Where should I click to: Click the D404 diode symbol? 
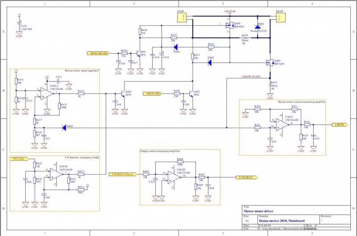[x=258, y=27]
